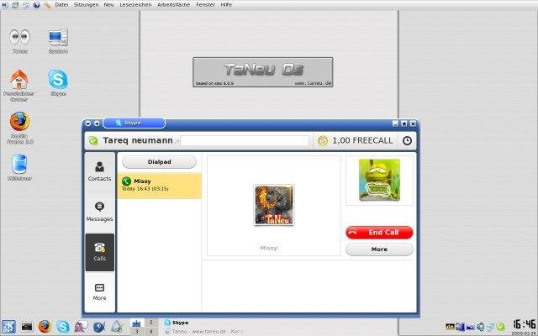The image size is (538, 336).
Task: Open the trash bin desktop icon
Action: coord(19,167)
